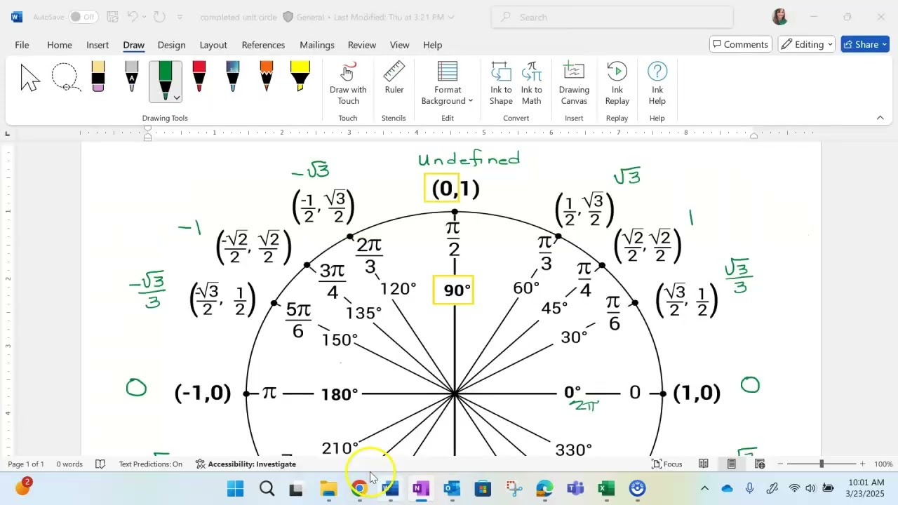
Task: Click the General sensitivity label
Action: [x=304, y=17]
